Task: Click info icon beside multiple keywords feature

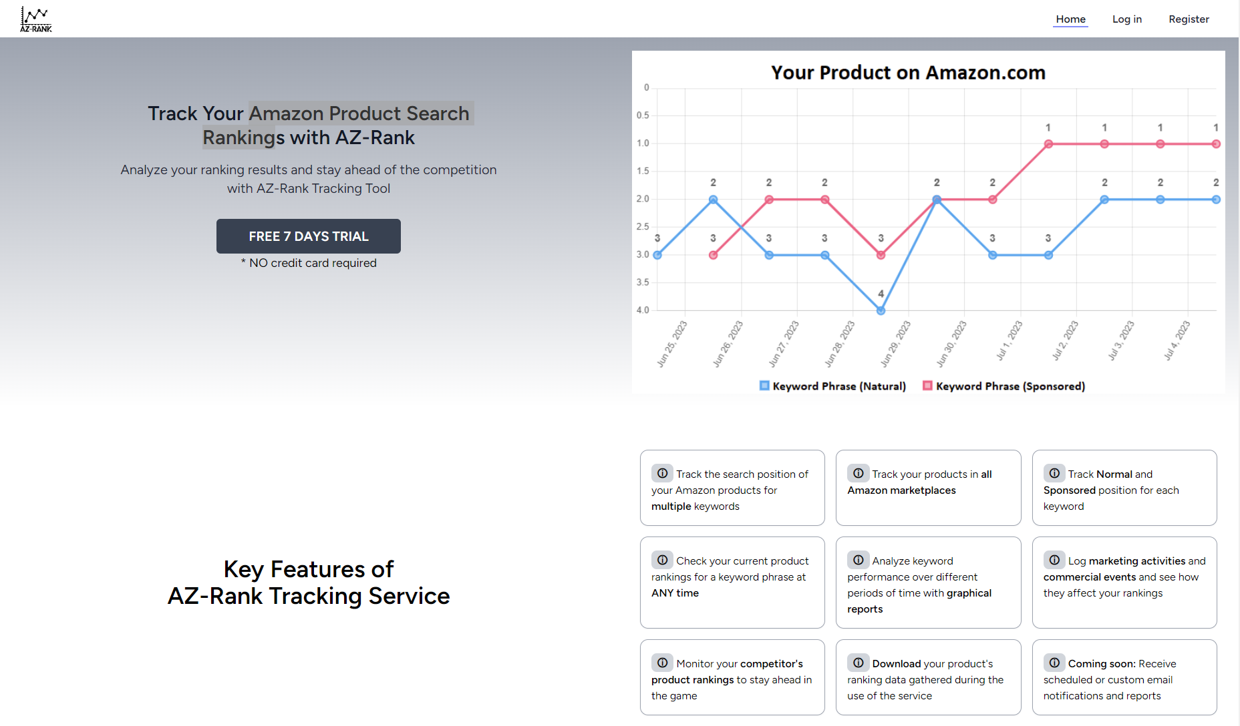Action: (x=662, y=473)
